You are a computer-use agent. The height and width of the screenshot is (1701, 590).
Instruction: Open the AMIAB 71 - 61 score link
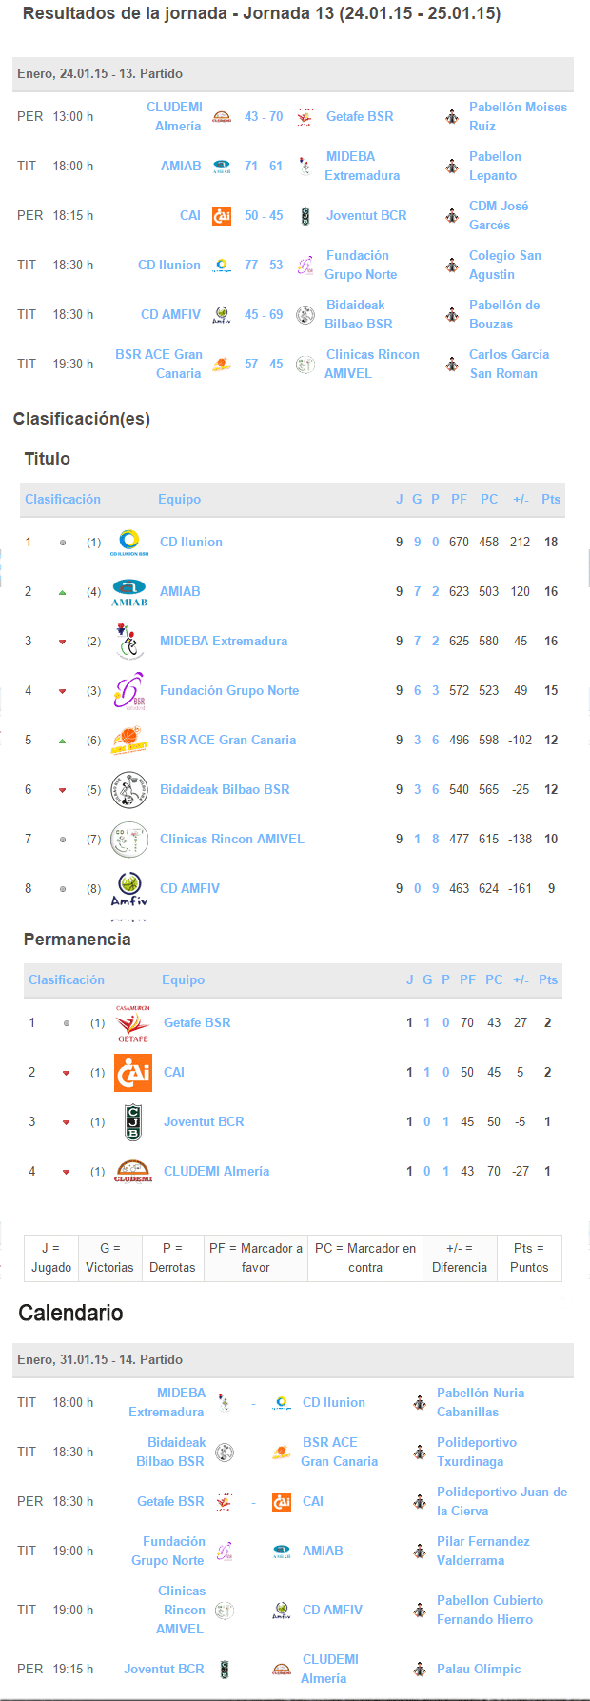click(264, 166)
